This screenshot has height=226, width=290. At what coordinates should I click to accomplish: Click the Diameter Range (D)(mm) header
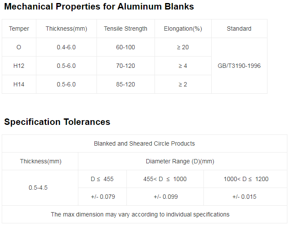[x=180, y=161]
